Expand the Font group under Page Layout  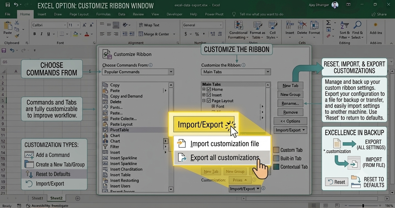(213, 106)
